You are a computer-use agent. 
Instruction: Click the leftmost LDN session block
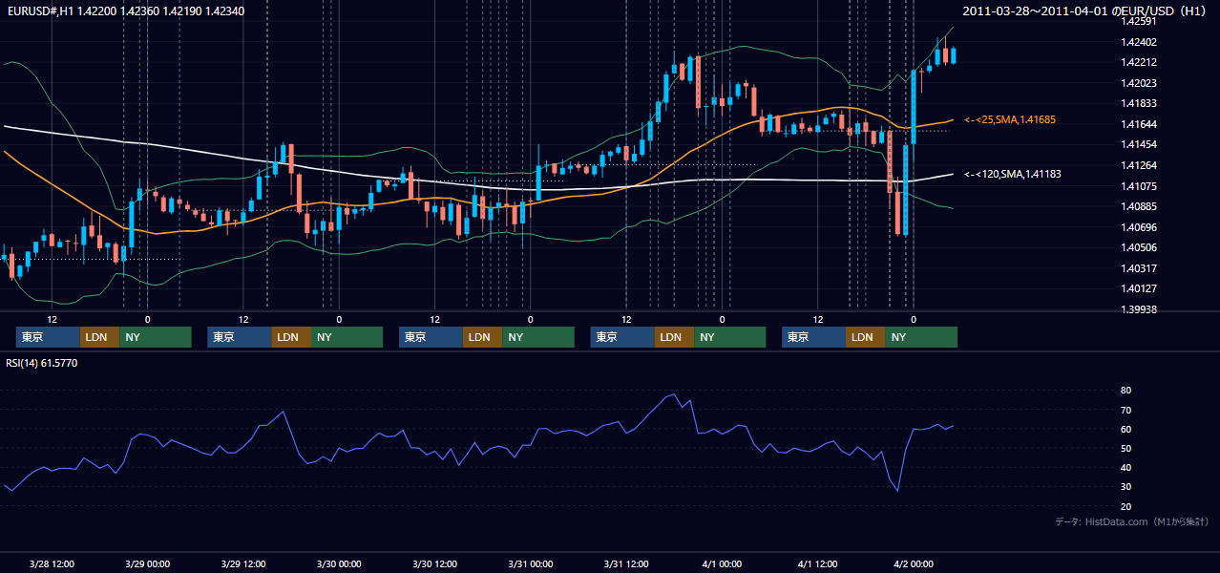(99, 337)
